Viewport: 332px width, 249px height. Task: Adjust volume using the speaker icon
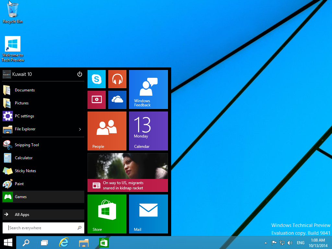coord(290,242)
